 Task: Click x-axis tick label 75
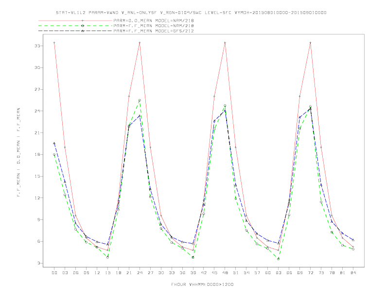(x=321, y=273)
